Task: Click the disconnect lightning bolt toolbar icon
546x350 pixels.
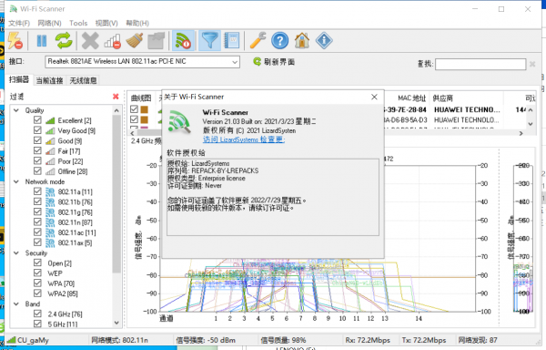Action: click(x=15, y=41)
